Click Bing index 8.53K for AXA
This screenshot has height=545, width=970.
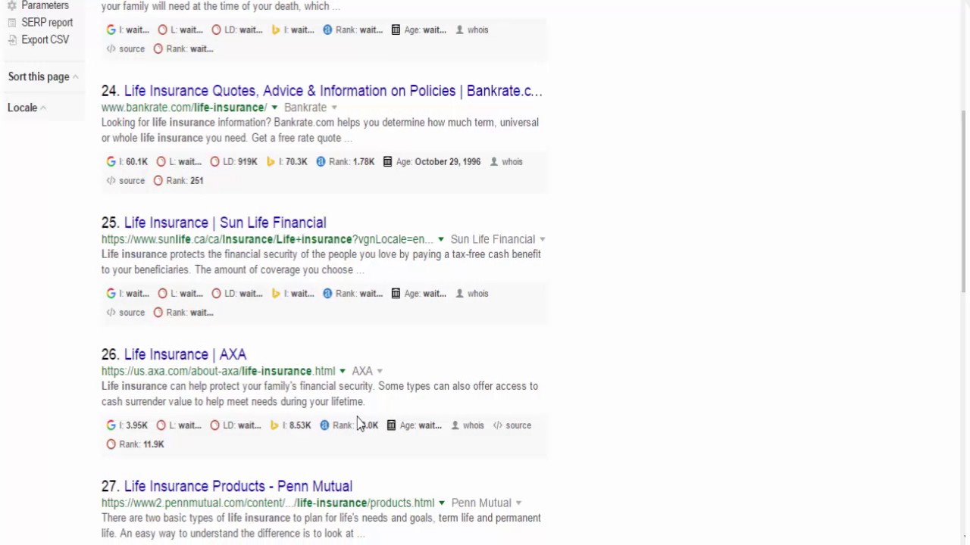coord(291,425)
